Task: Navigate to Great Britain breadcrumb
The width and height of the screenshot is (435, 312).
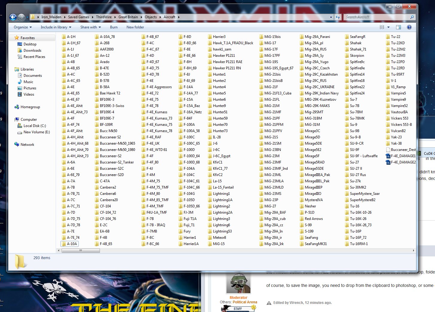Action: coord(128,17)
